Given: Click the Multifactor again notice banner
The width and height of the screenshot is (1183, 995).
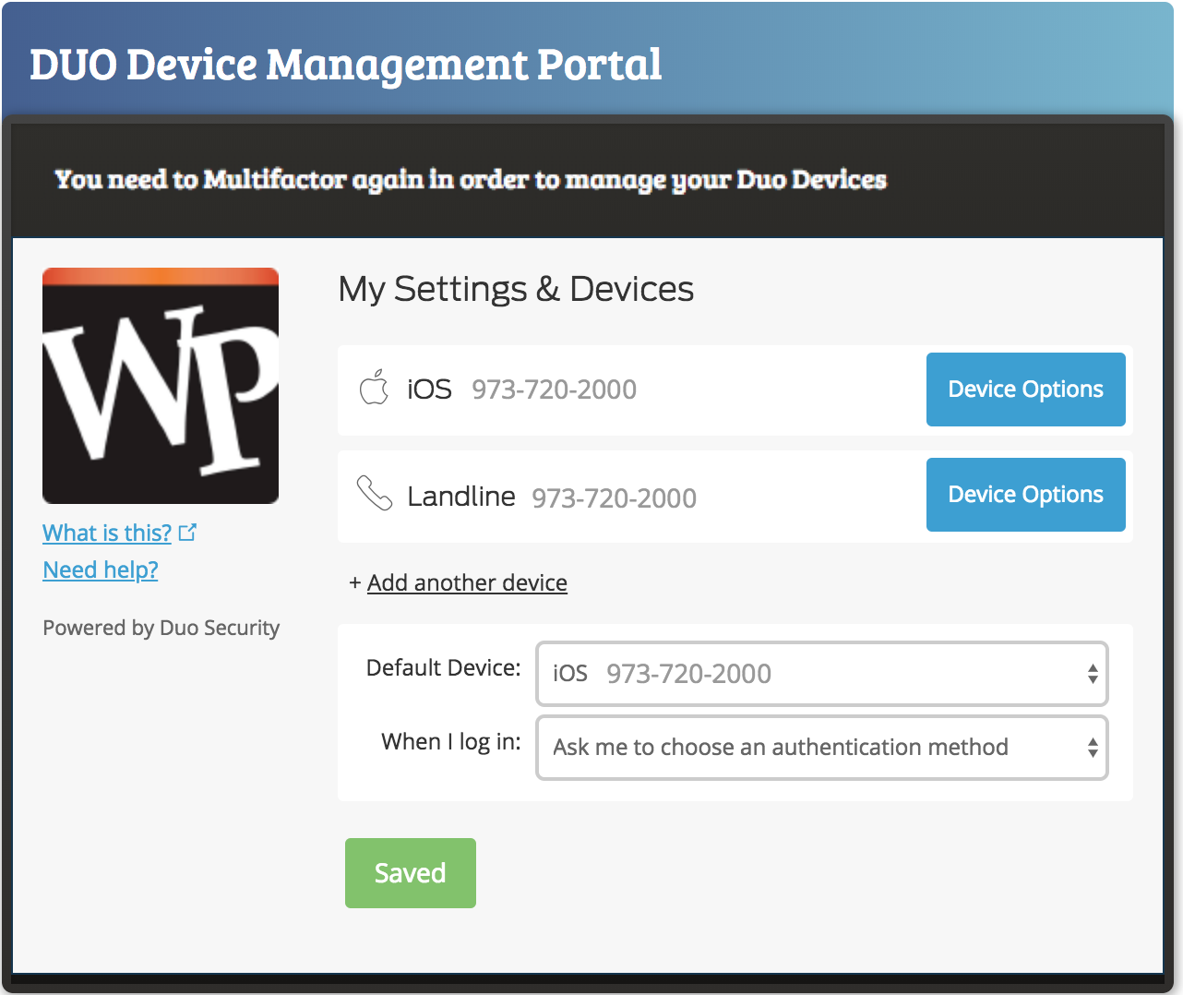Looking at the screenshot, I should pos(471,179).
